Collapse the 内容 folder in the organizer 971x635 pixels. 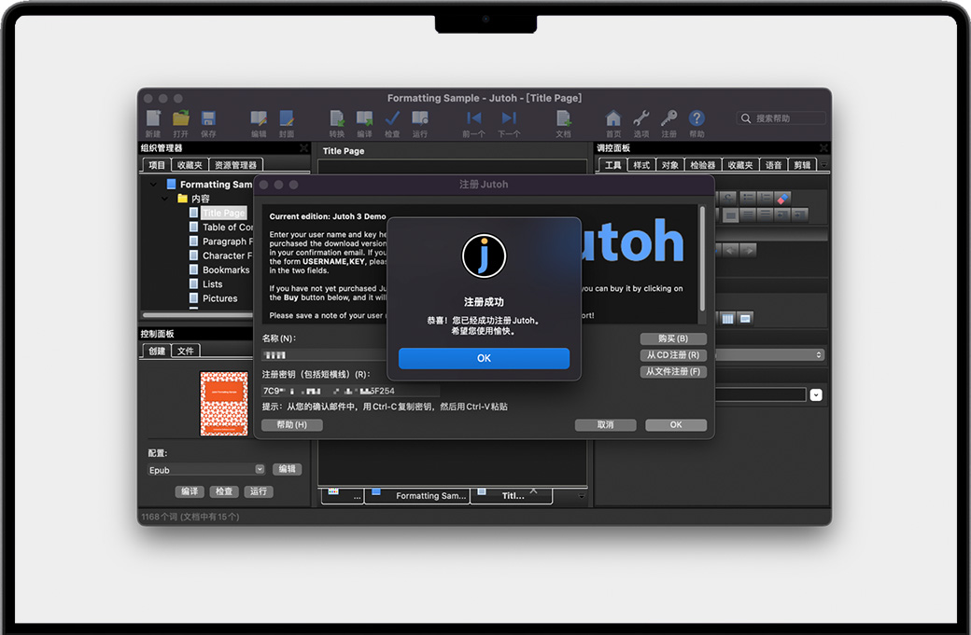[x=163, y=198]
